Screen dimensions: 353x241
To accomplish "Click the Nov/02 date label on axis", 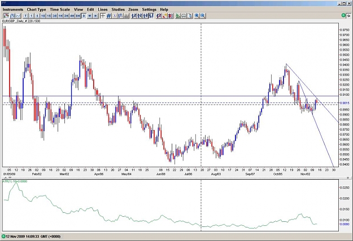I will (x=305, y=174).
